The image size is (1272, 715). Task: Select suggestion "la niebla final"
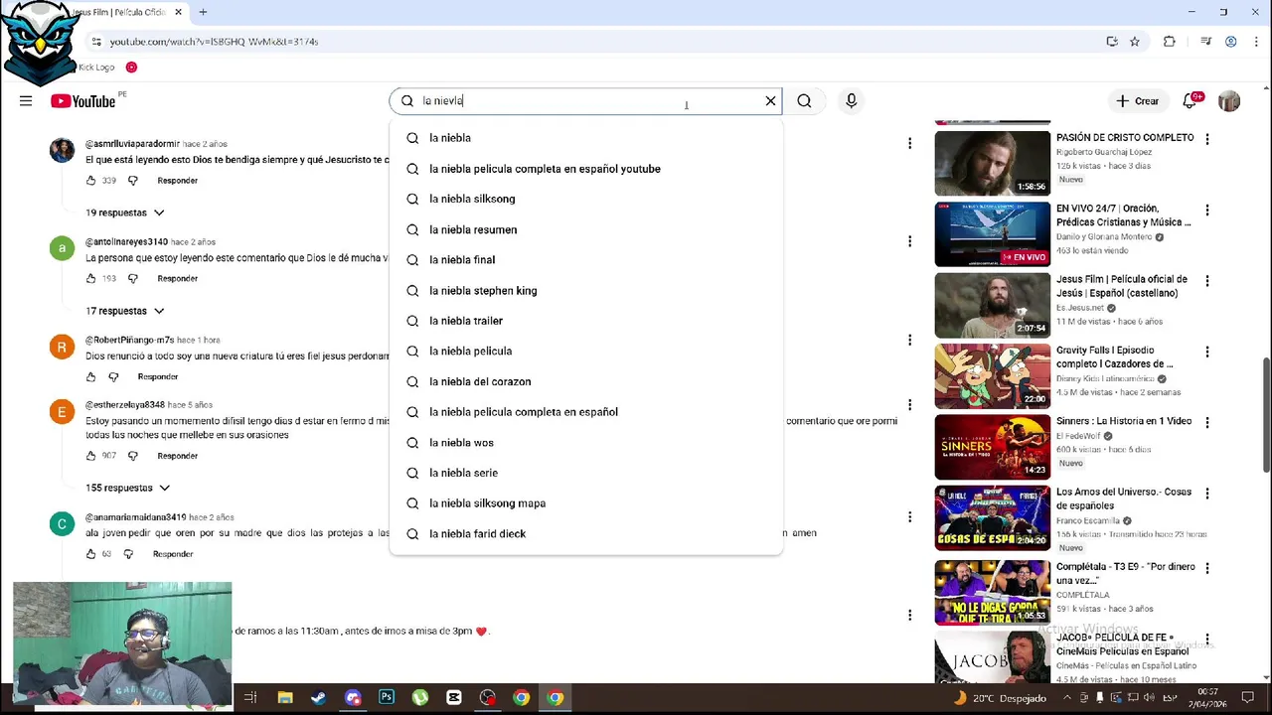coord(586,260)
